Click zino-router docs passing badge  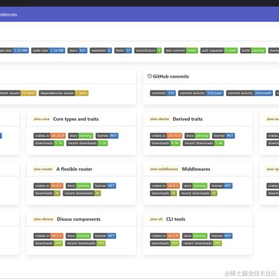click(78, 186)
